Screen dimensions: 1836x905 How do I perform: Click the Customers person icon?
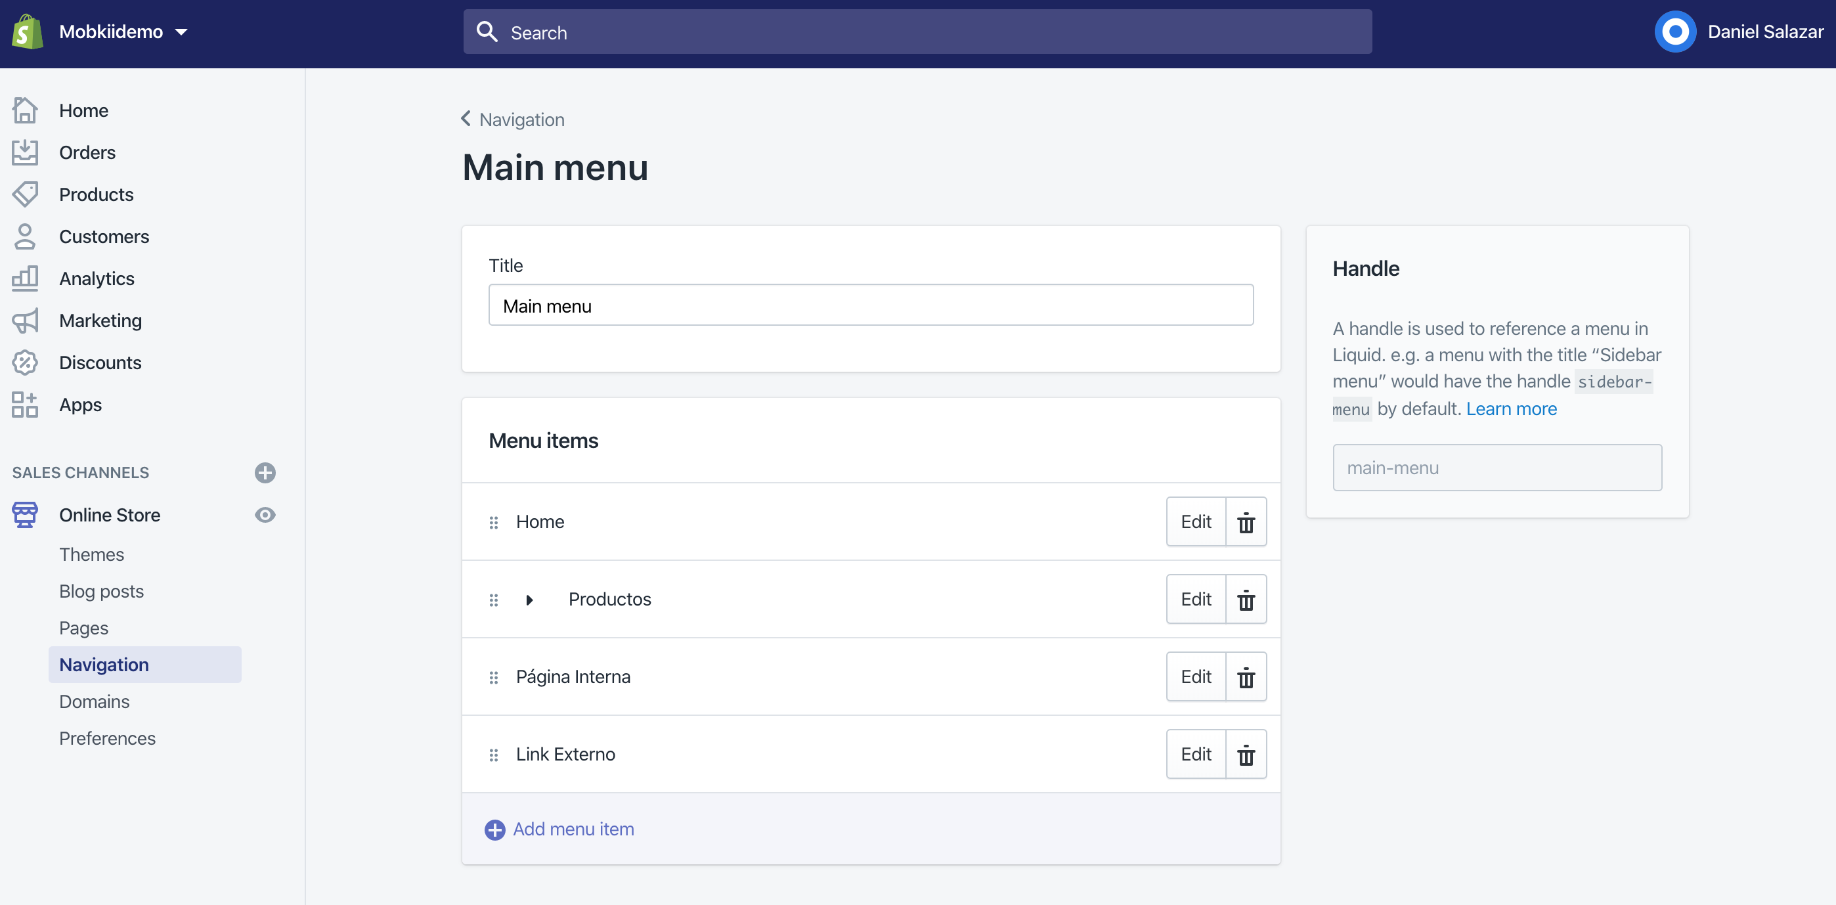coord(25,236)
